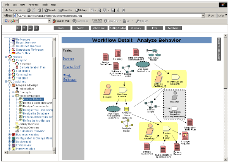Click the Glossary button

tap(136, 28)
